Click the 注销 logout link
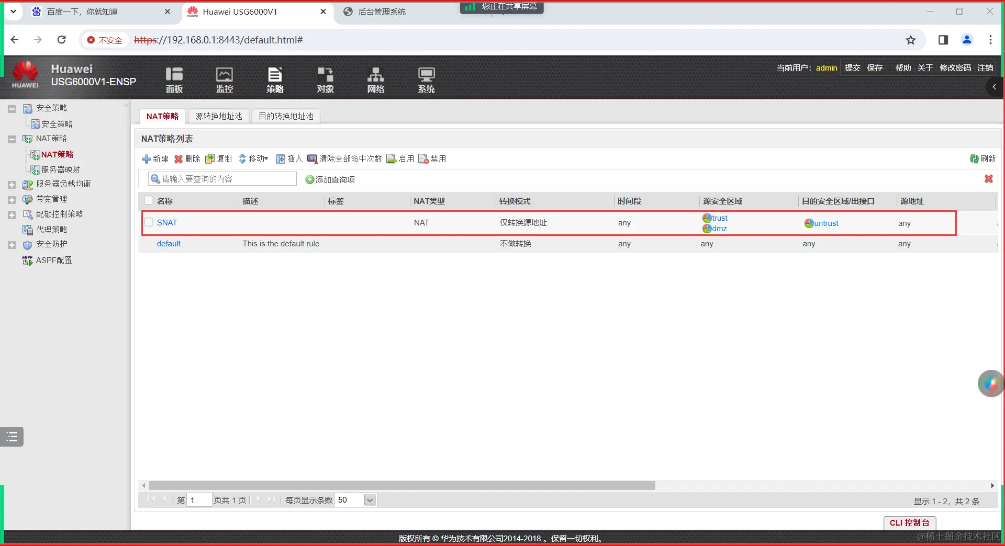1005x546 pixels. pos(985,68)
